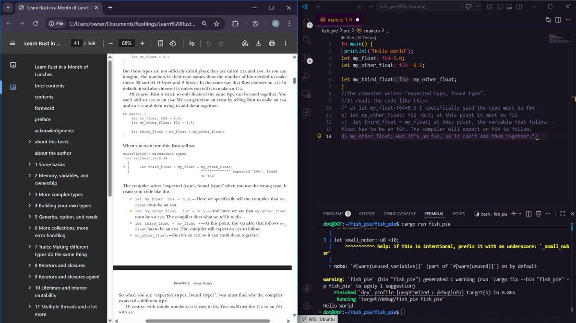Click the Chrome address bar URL
This screenshot has height=323, width=576.
[x=133, y=23]
